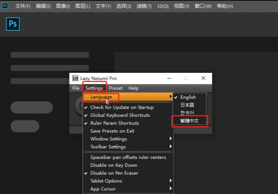Open the 视图(V) menu in Photoshop
278x194 pixels.
click(x=182, y=6)
